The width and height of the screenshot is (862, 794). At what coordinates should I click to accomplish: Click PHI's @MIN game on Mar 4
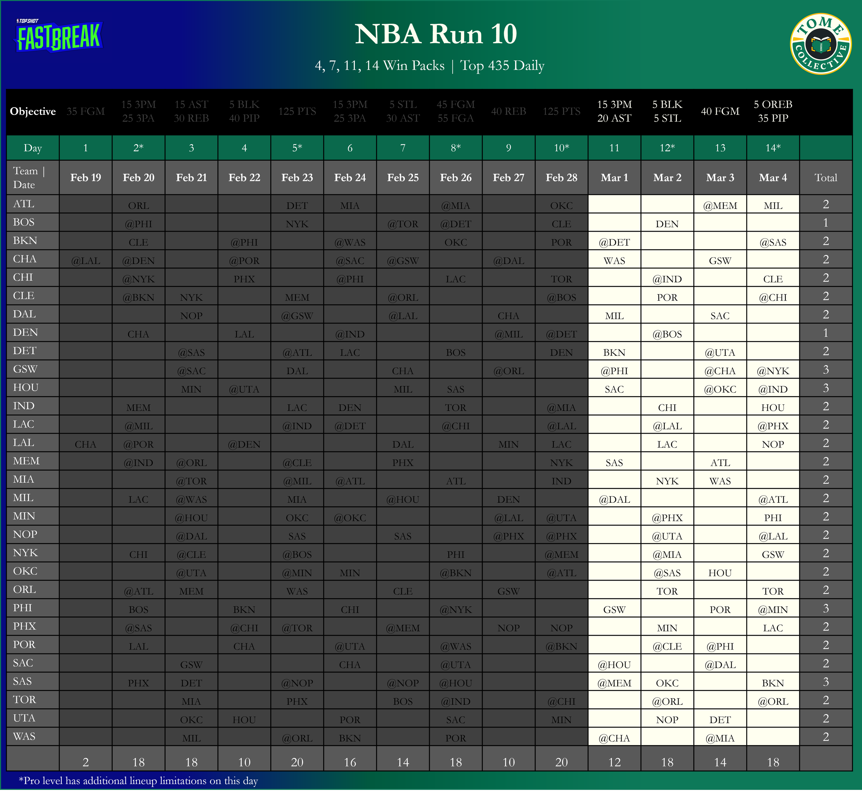point(773,610)
